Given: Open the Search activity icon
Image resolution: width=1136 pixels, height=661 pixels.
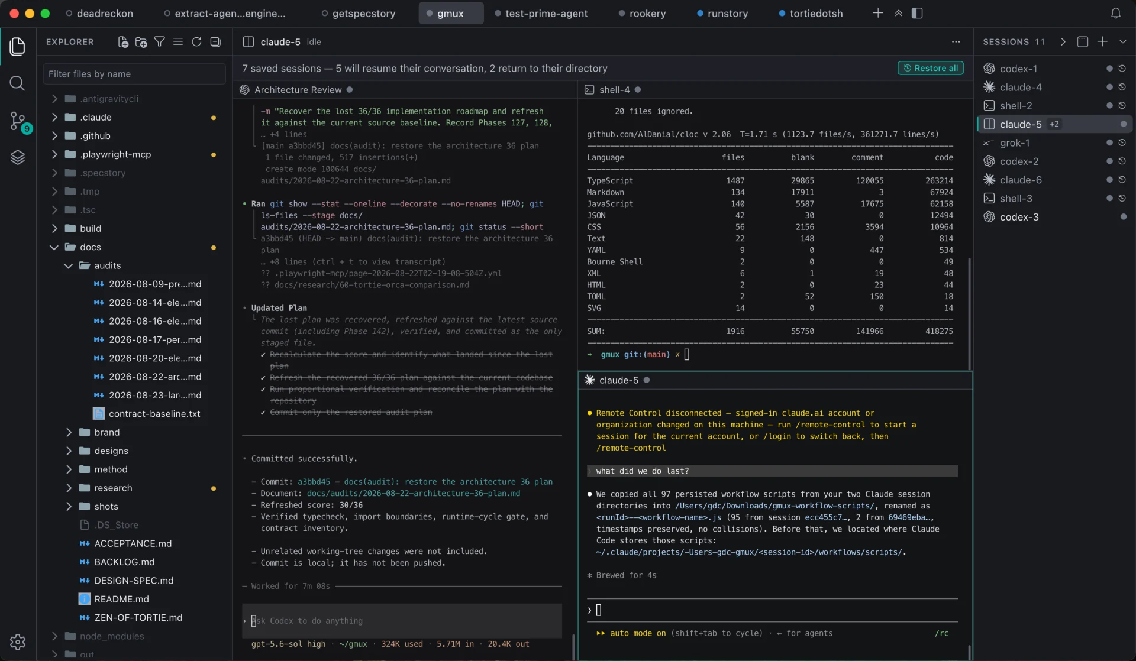Looking at the screenshot, I should [x=17, y=83].
